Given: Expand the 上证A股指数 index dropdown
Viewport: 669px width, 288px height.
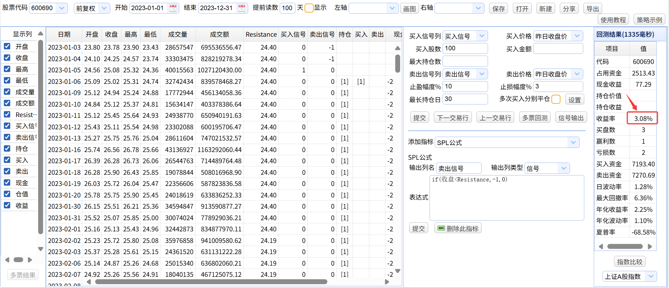Looking at the screenshot, I should 650,276.
